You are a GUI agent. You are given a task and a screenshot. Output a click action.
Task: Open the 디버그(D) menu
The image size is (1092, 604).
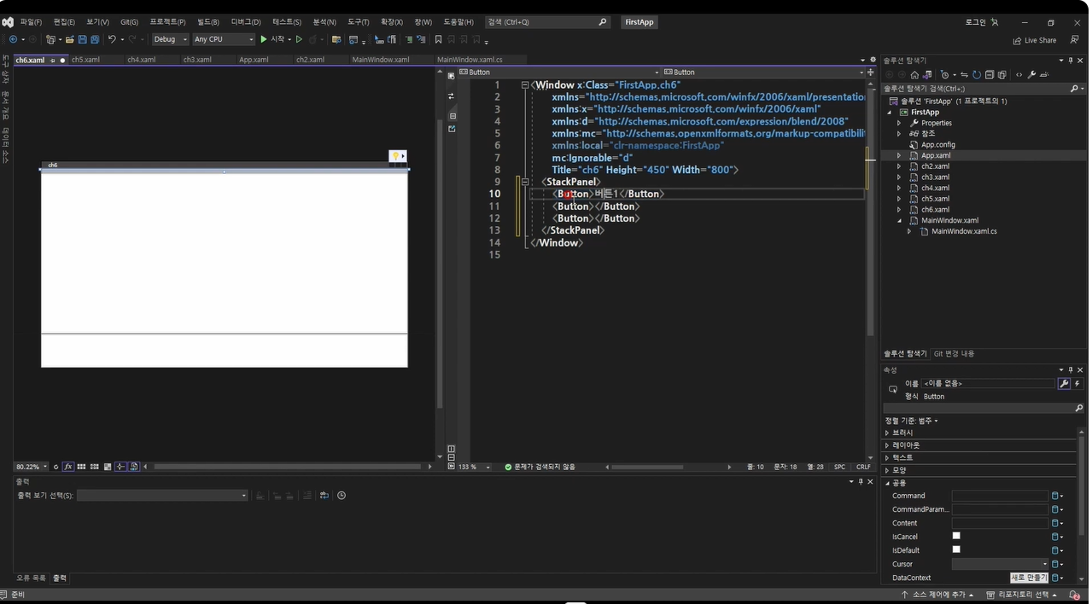[x=246, y=22]
